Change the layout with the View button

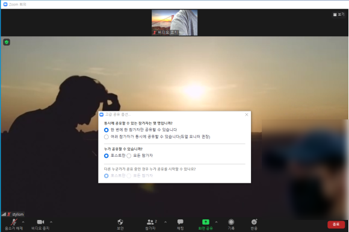[x=339, y=14]
